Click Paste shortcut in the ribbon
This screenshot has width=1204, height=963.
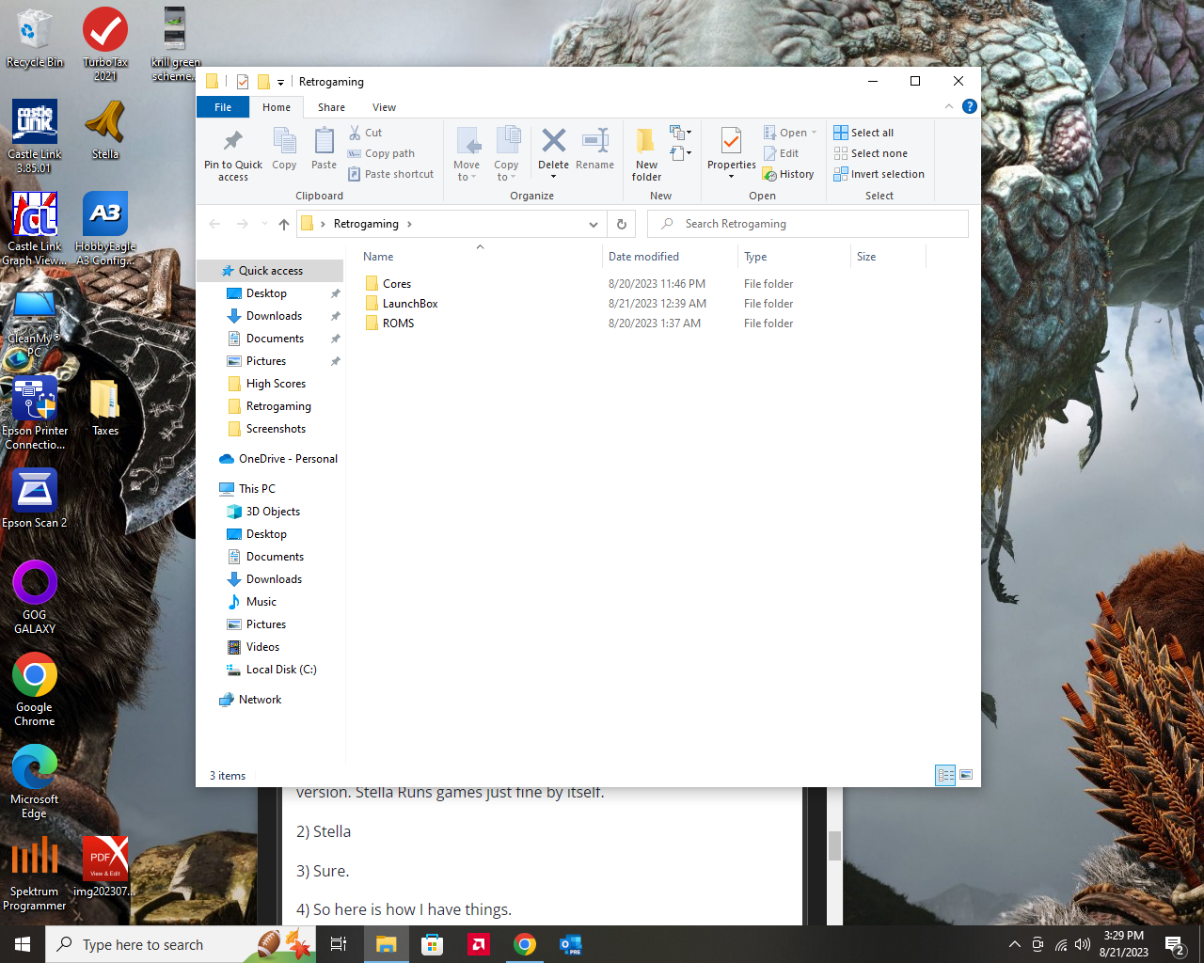390,174
